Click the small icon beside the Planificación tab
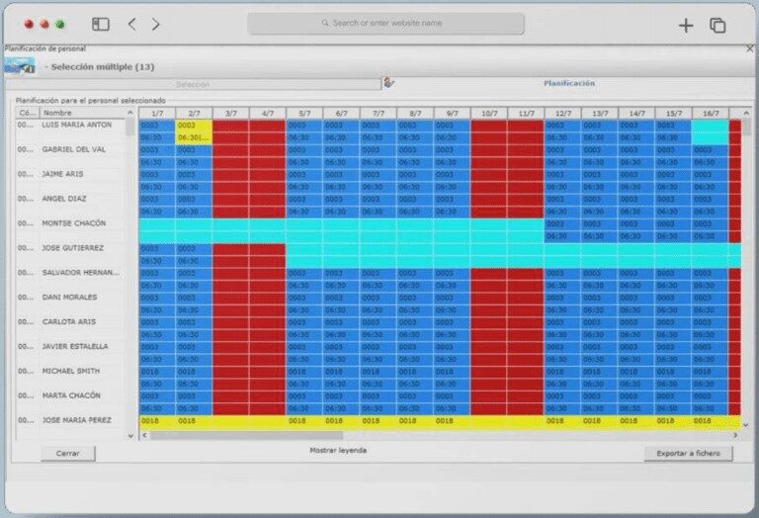Viewport: 759px width, 518px height. (389, 83)
